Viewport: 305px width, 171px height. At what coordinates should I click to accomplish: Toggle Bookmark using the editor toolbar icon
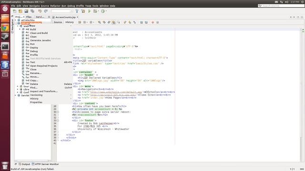[x=134, y=22]
